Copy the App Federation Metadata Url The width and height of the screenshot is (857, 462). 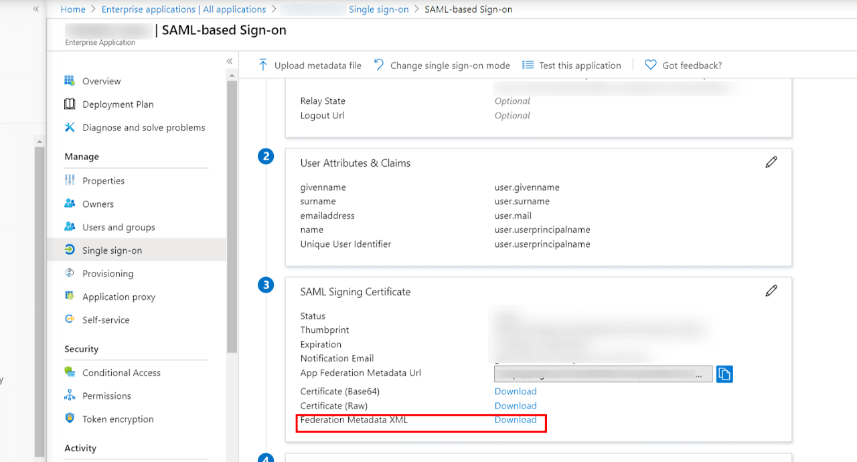(724, 374)
